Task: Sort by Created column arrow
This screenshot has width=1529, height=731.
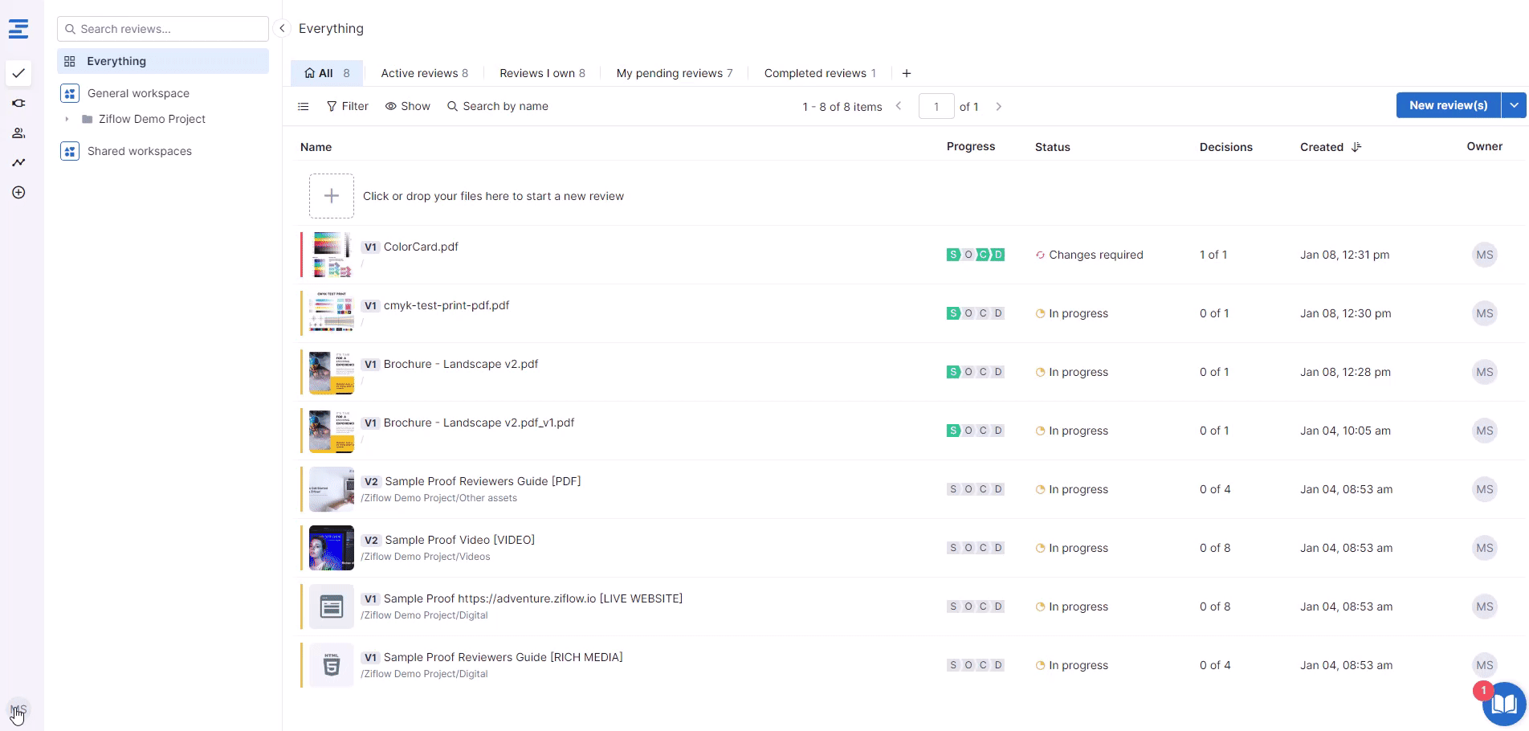Action: (1356, 147)
